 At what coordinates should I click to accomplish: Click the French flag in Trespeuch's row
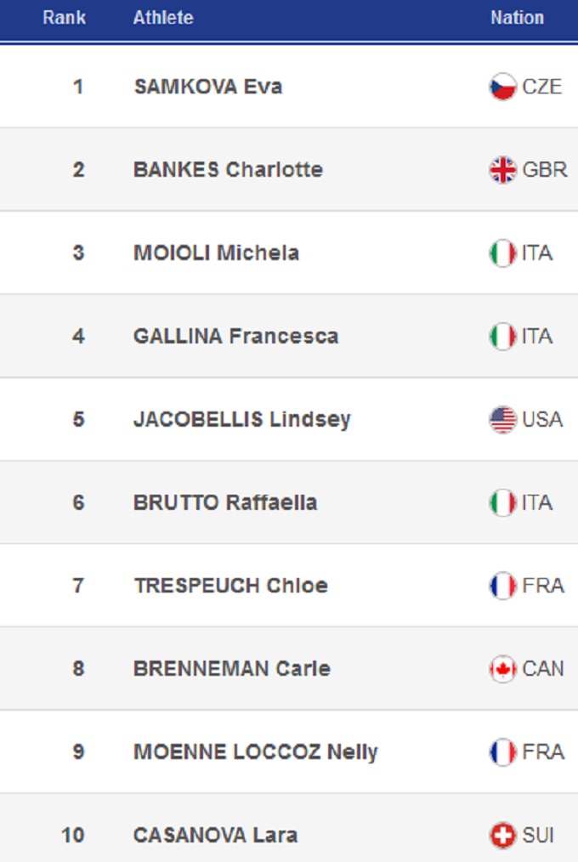click(x=503, y=586)
